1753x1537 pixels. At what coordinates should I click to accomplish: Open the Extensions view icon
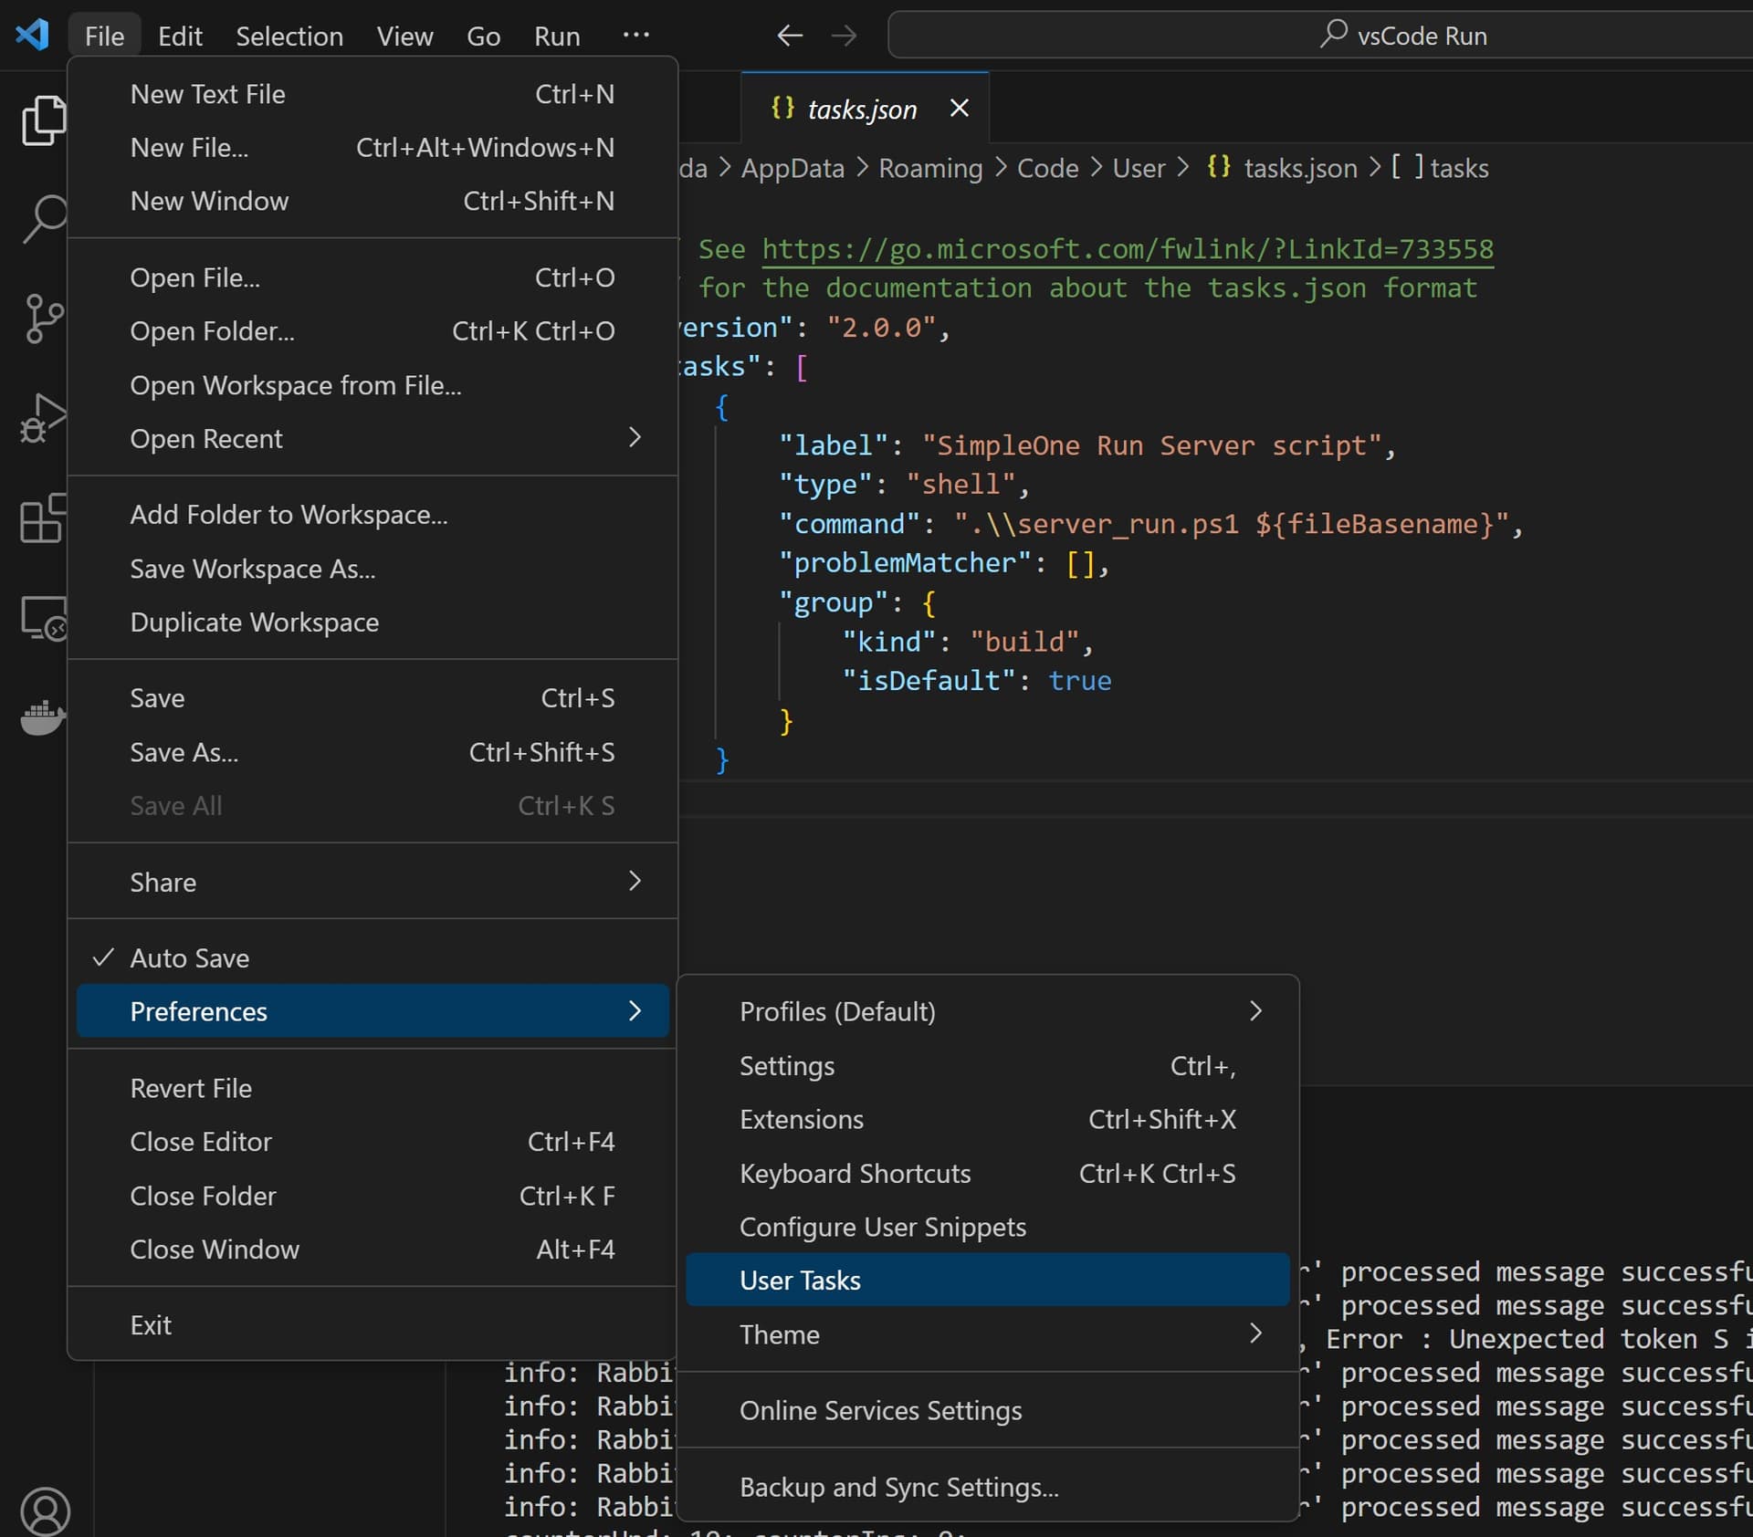pos(42,518)
